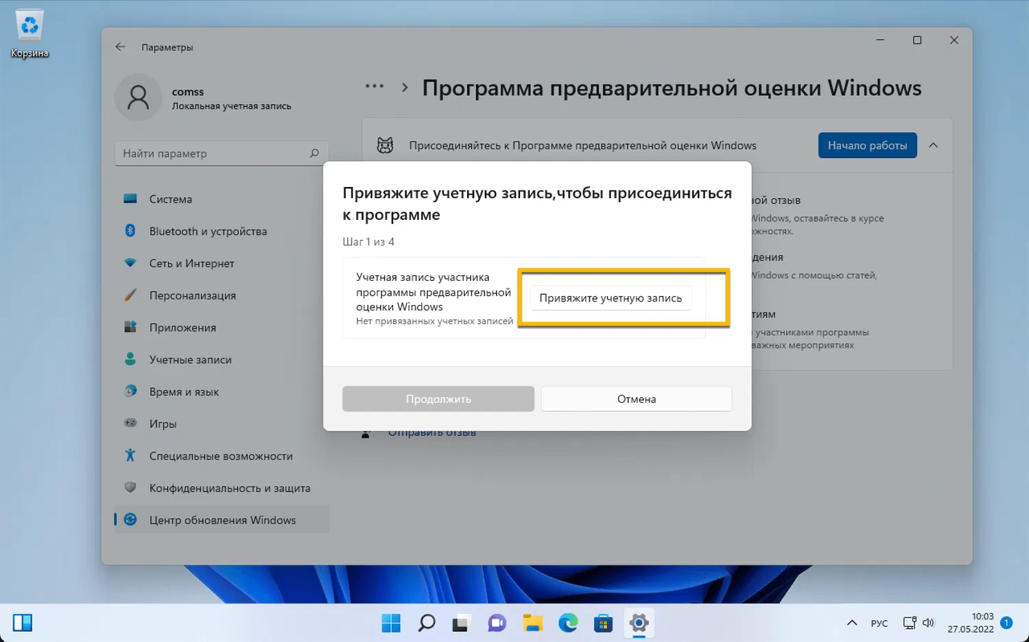Viewport: 1029px width, 642px height.
Task: Open Bluetooth и устройства settings
Action: pos(222,231)
